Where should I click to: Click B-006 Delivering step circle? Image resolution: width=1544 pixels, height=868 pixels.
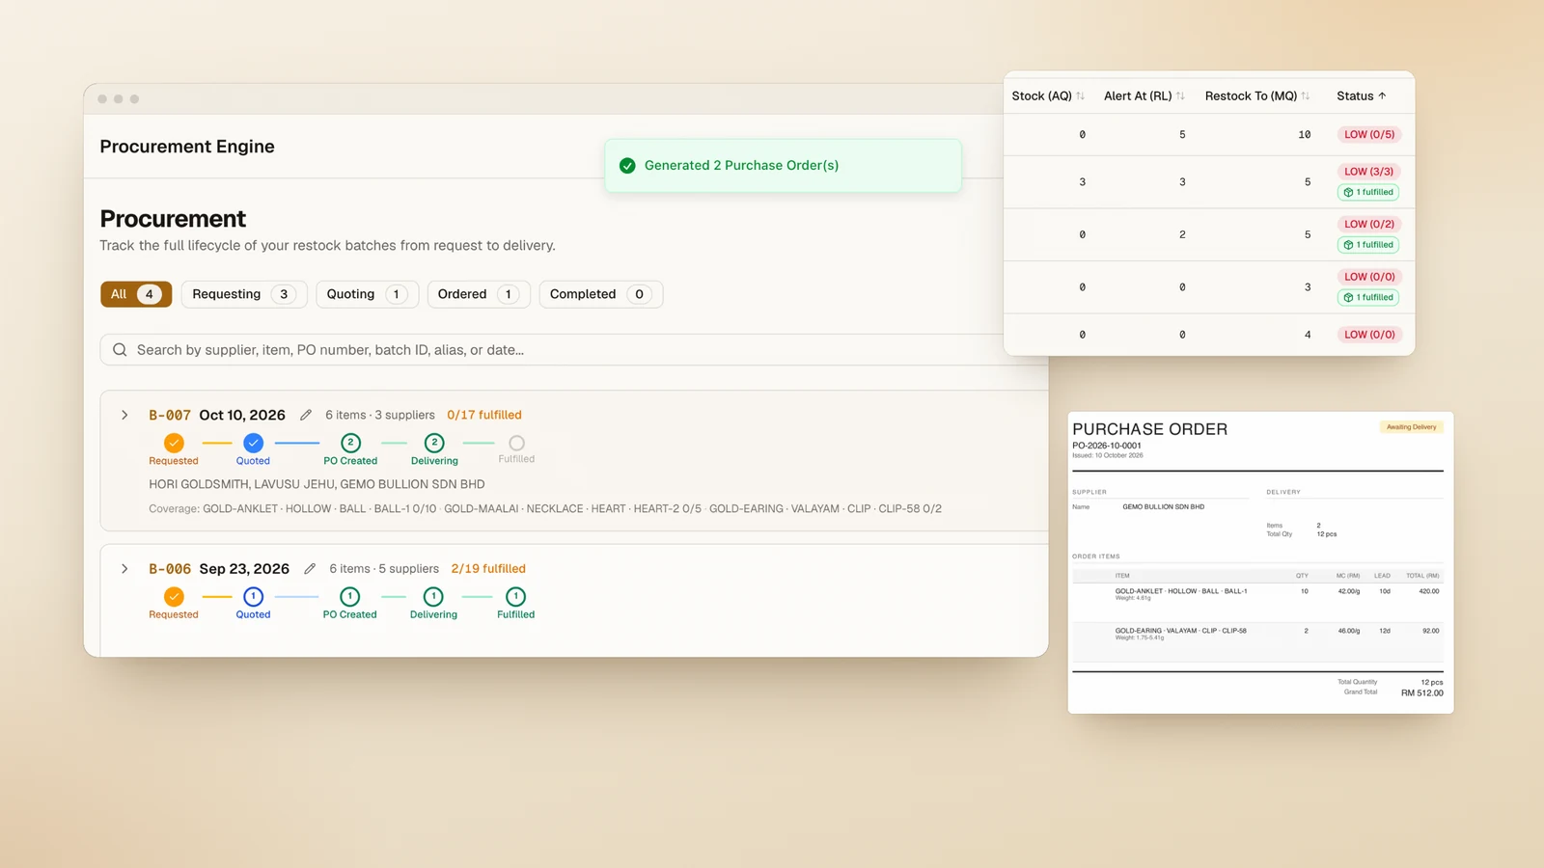433,597
